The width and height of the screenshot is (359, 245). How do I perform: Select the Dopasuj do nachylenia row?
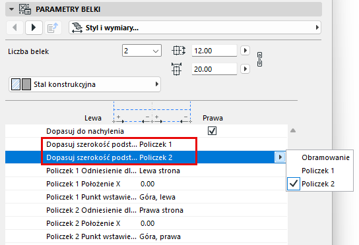click(x=146, y=131)
